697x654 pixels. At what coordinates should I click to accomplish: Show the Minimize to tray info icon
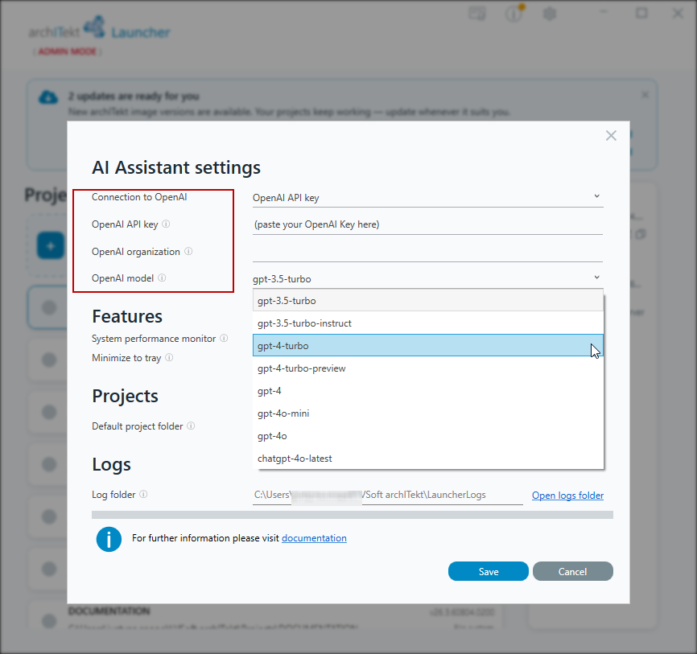tap(169, 358)
